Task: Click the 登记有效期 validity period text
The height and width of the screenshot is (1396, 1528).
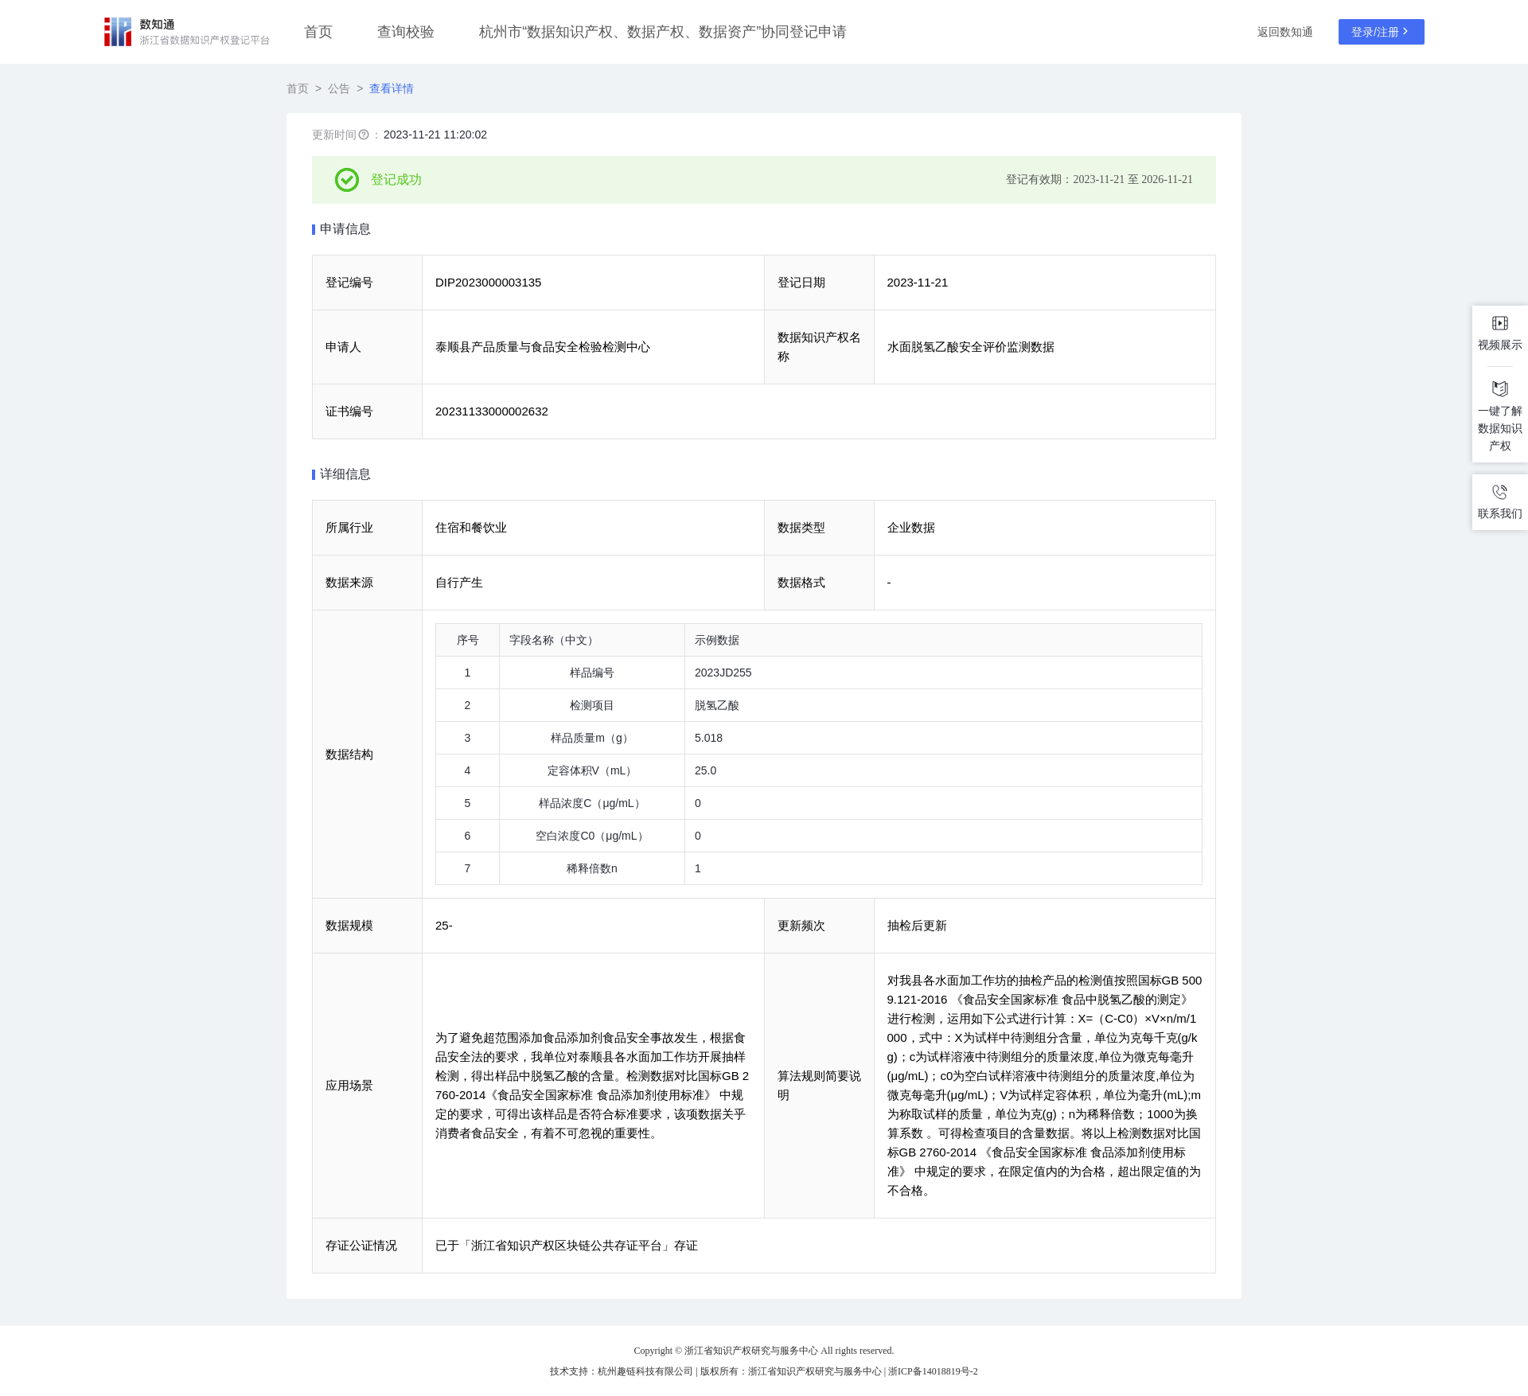Action: 1099,180
